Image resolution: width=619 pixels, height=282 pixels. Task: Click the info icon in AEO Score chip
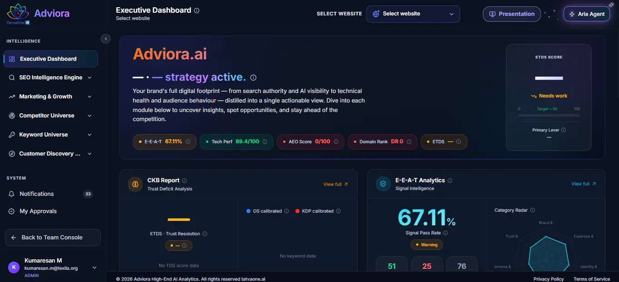336,141
